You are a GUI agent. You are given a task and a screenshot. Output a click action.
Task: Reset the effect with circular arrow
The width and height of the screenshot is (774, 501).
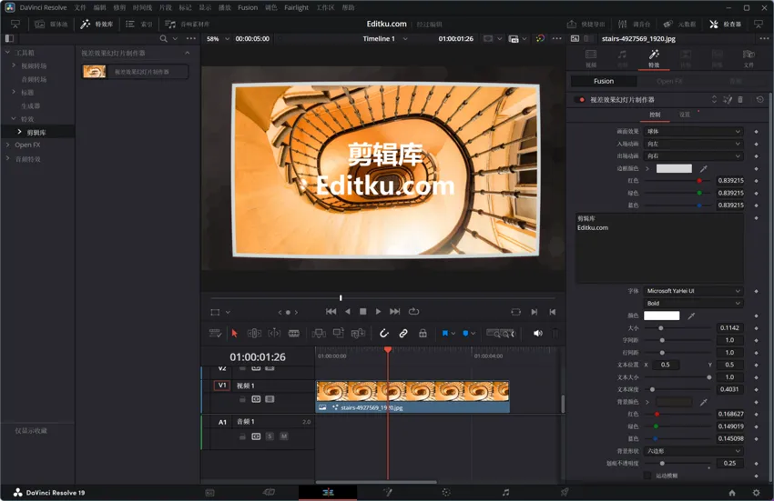point(759,100)
